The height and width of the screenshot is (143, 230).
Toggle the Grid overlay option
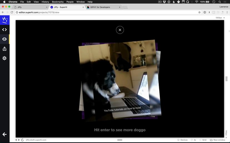pyautogui.click(x=202, y=140)
